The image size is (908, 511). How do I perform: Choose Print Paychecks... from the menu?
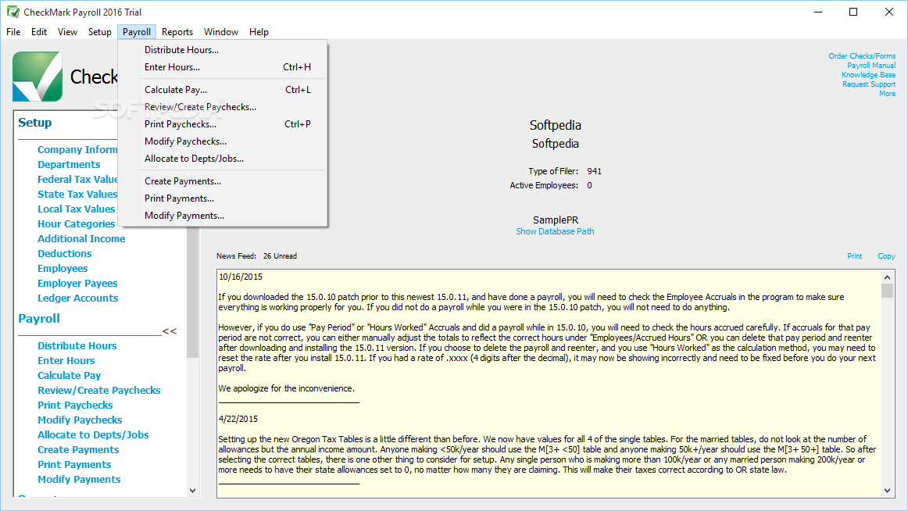point(223,124)
